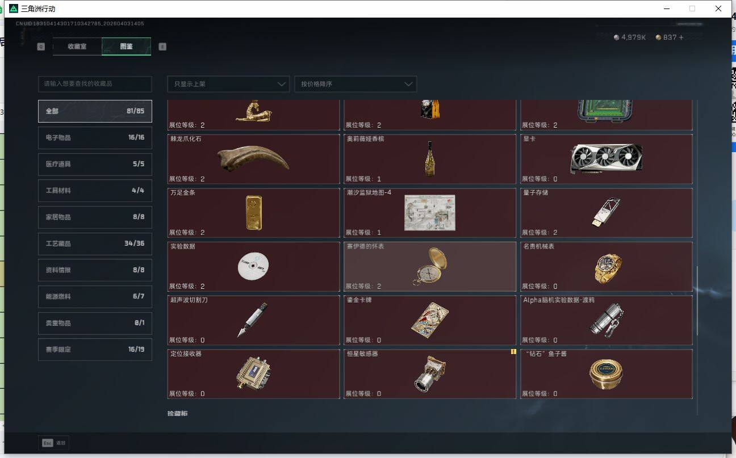736x458 pixels.
Task: Open the 定位接收器 receiver item
Action: click(253, 374)
